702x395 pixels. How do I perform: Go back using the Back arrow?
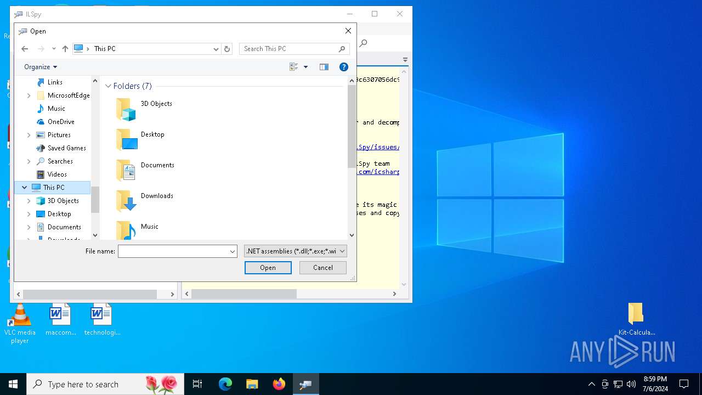coord(25,49)
